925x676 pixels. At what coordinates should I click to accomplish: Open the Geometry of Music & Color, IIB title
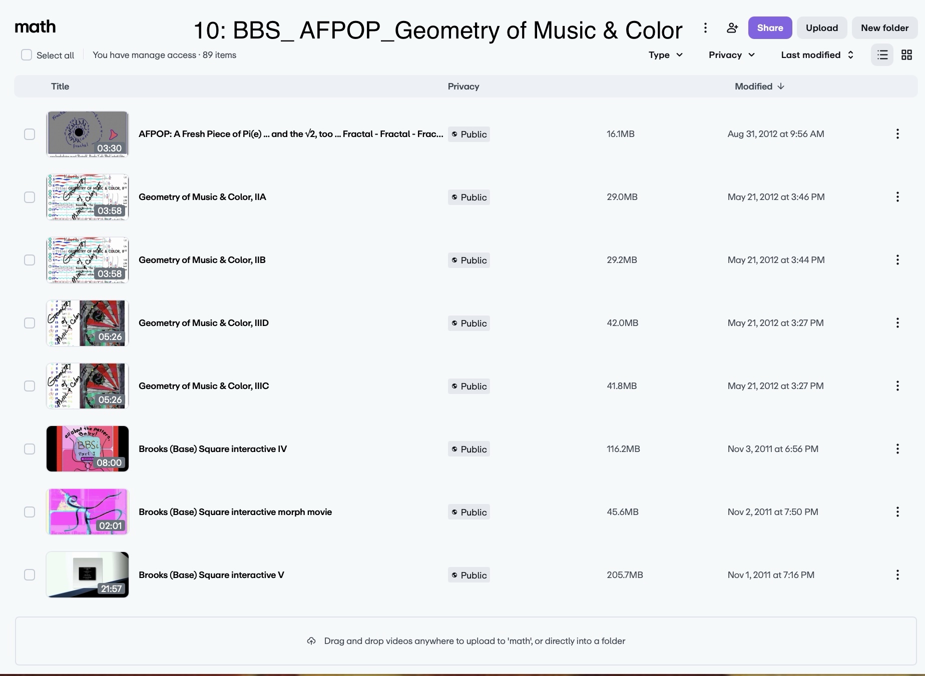(202, 260)
